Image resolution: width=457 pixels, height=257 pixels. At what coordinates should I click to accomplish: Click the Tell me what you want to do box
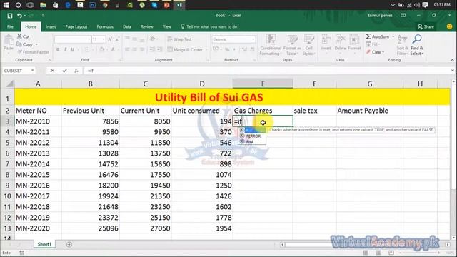[209, 26]
